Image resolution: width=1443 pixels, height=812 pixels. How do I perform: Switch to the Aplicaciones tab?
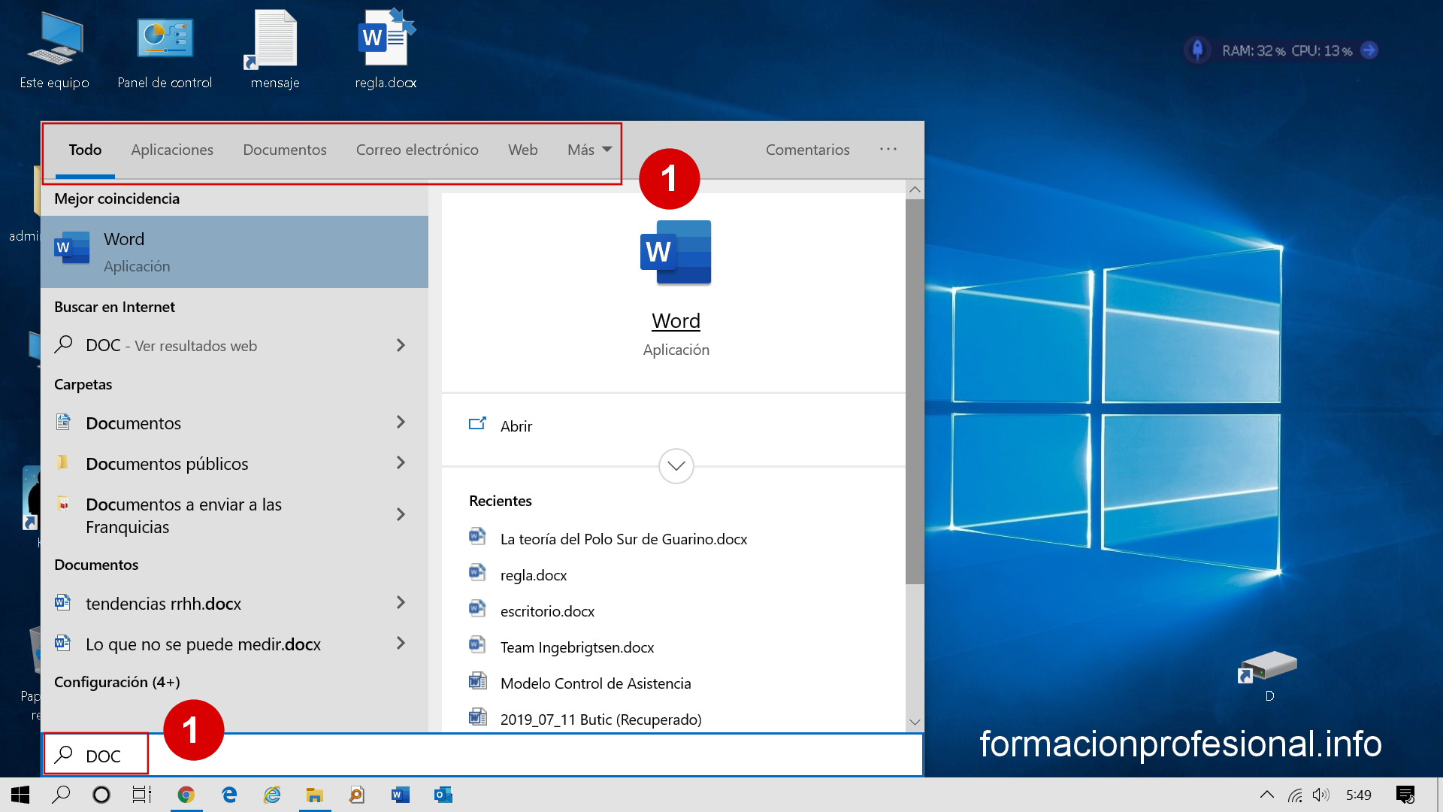(x=172, y=150)
